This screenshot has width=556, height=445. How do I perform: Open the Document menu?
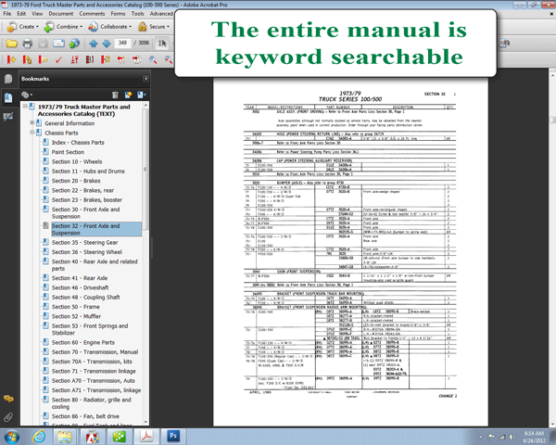tap(61, 14)
